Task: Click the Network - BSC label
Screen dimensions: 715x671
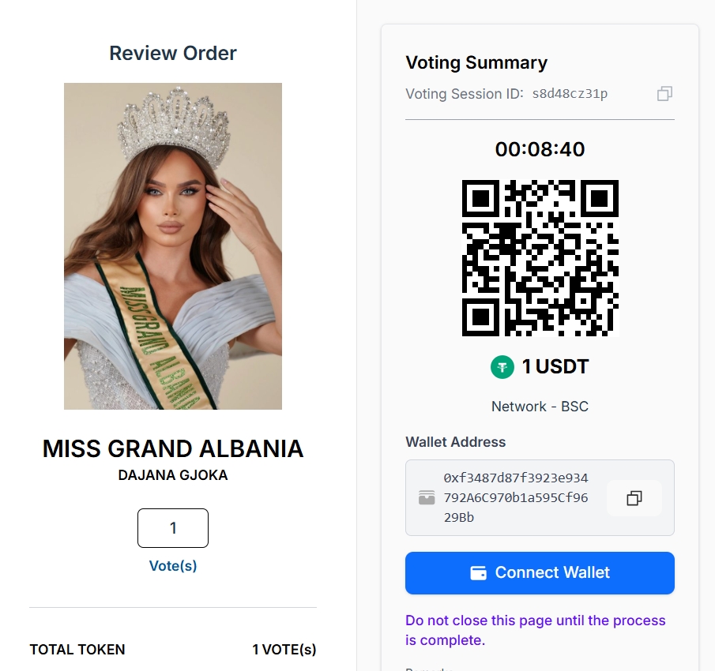Action: click(540, 407)
